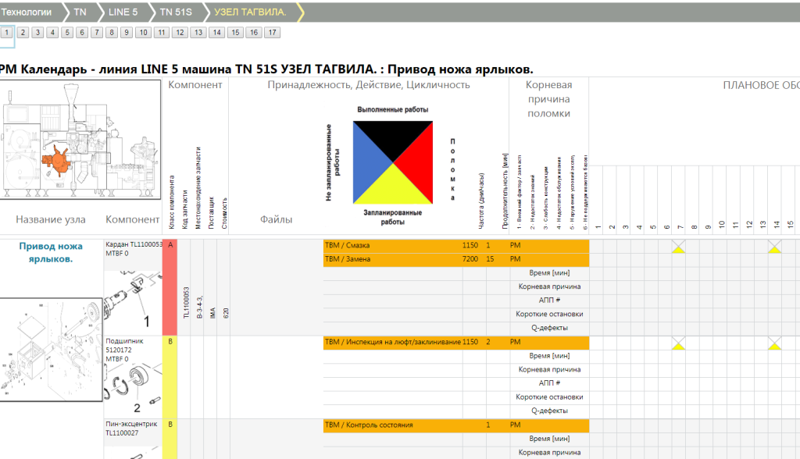The height and width of the screenshot is (459, 800).
Task: Navigate to the LINE 5 breadcrumb
Action: tap(123, 12)
